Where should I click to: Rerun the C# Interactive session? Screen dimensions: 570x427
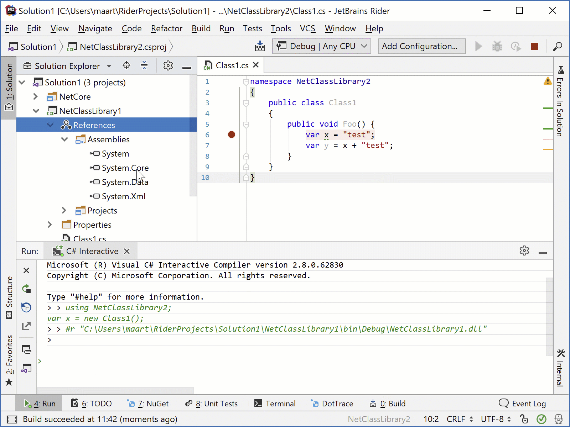[x=26, y=289]
